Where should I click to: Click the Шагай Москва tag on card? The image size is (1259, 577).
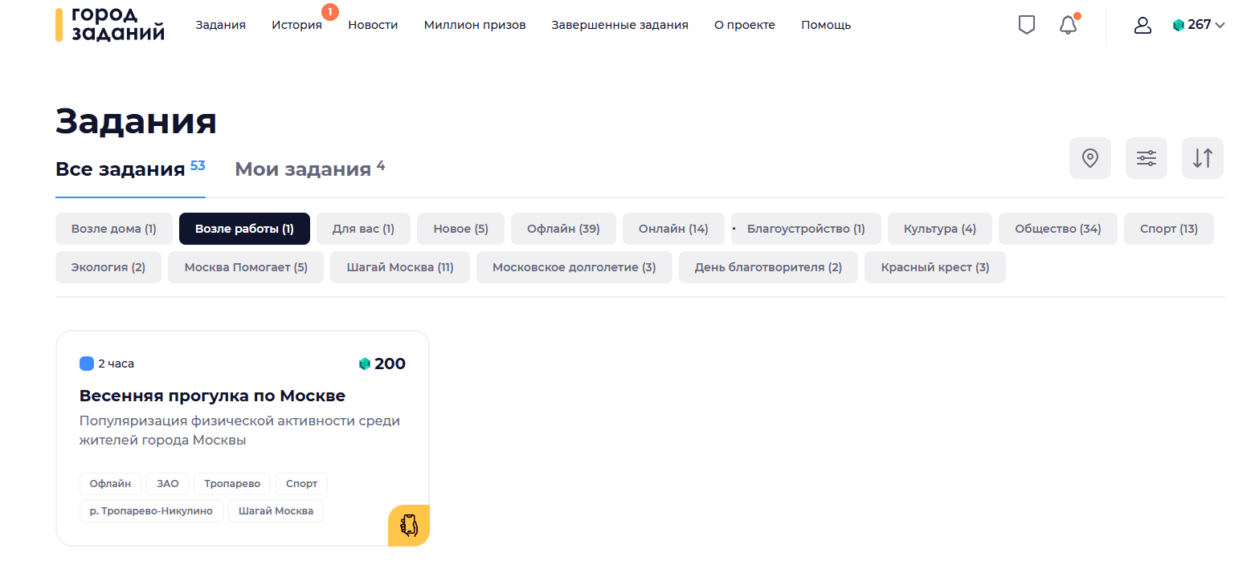276,511
